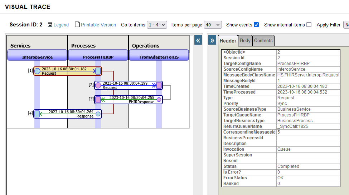Select the FromAdapterToHIS operation header
The height and width of the screenshot is (195, 349).
(159, 57)
